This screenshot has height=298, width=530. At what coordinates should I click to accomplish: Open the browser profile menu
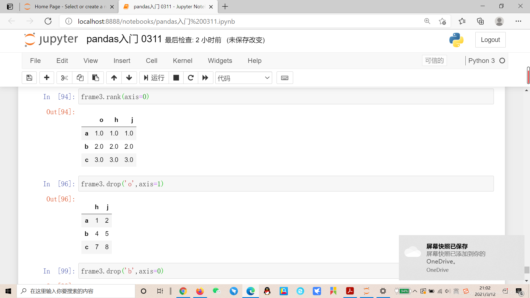(x=499, y=21)
